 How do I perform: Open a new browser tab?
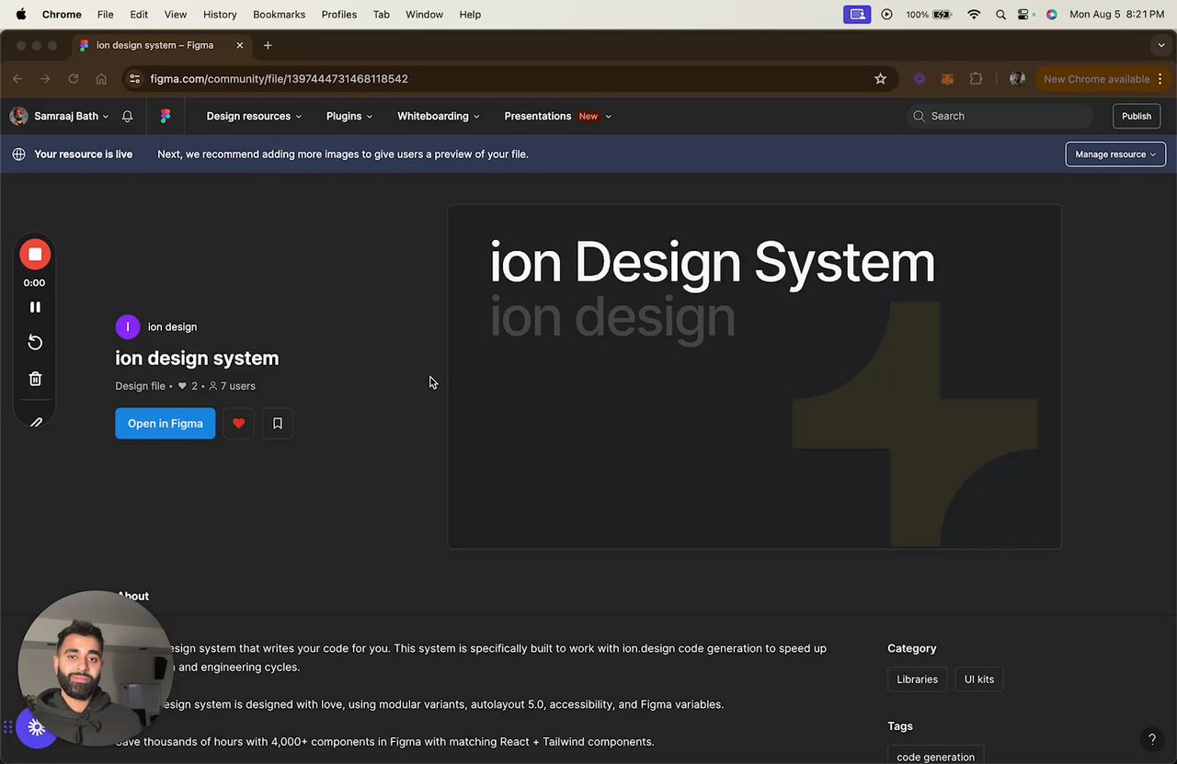268,45
